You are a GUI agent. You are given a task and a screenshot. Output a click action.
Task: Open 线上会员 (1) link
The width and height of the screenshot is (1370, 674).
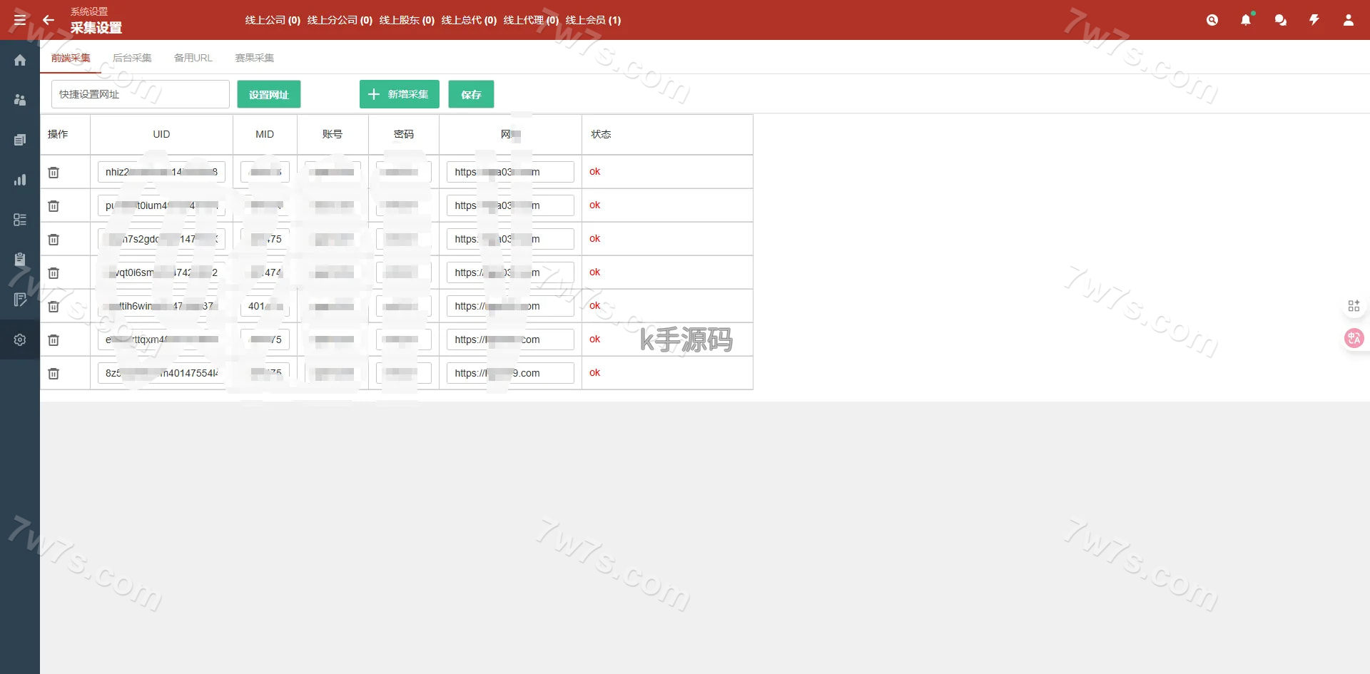point(593,20)
